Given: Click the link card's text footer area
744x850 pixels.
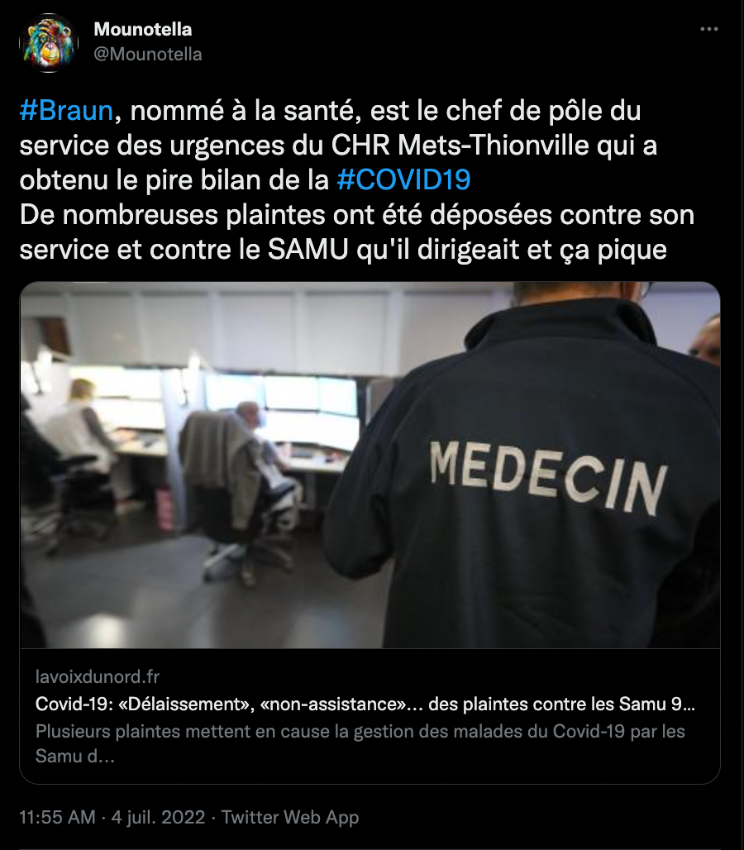Looking at the screenshot, I should pyautogui.click(x=370, y=715).
